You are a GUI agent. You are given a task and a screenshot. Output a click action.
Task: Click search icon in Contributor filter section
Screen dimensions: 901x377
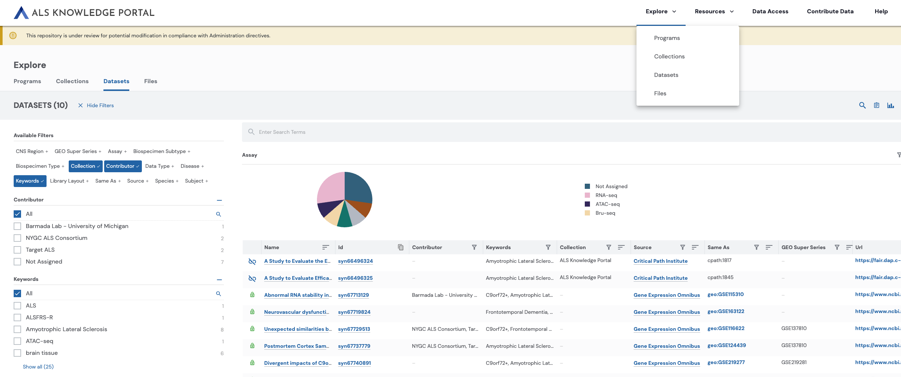click(x=218, y=214)
